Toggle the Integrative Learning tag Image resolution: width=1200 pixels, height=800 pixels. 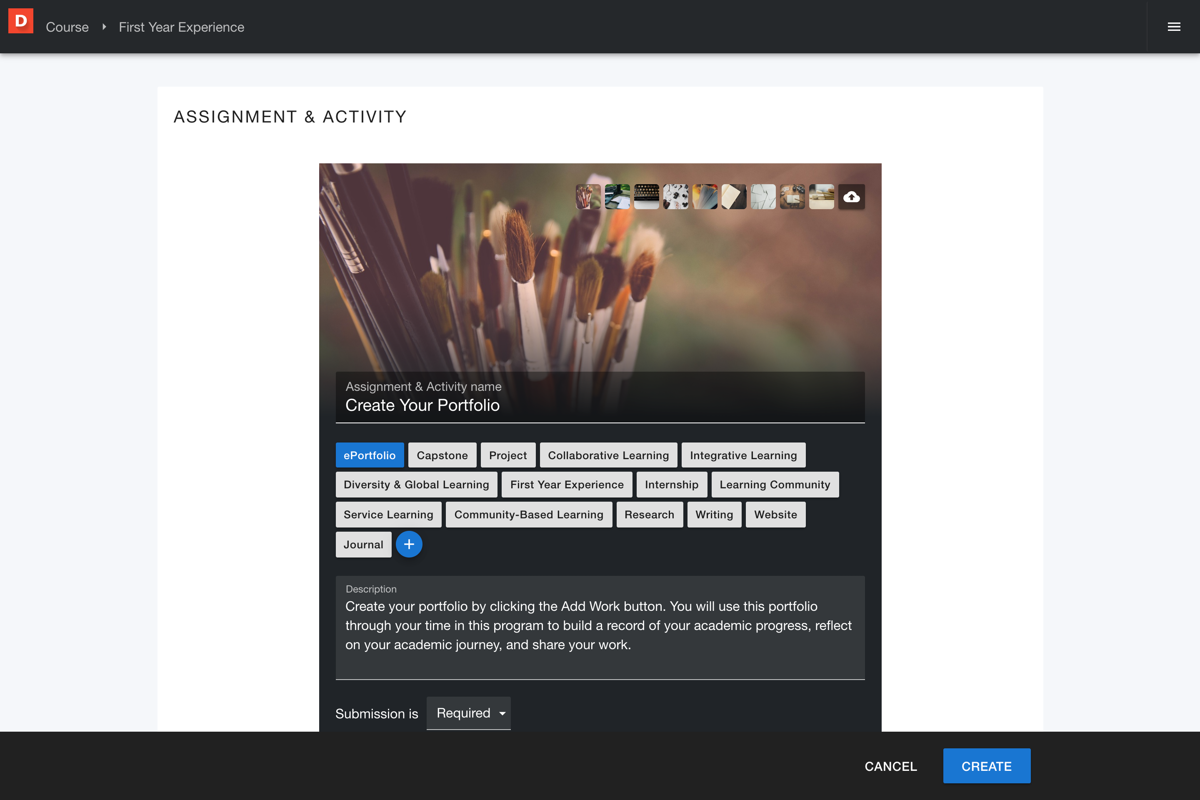point(743,455)
